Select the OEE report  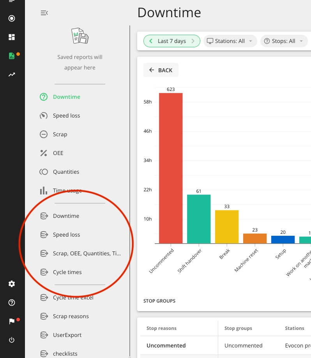(58, 153)
